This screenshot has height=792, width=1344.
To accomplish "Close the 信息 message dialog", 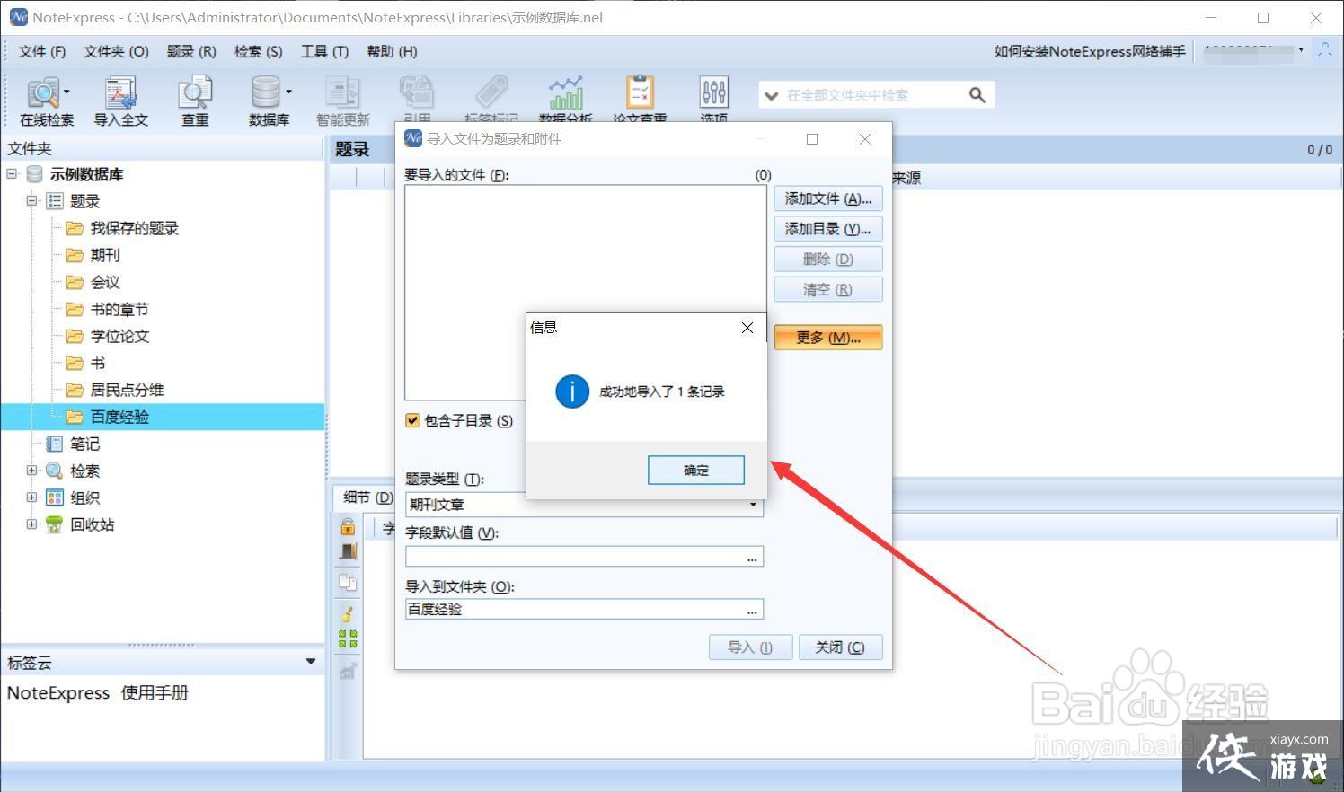I will (747, 328).
